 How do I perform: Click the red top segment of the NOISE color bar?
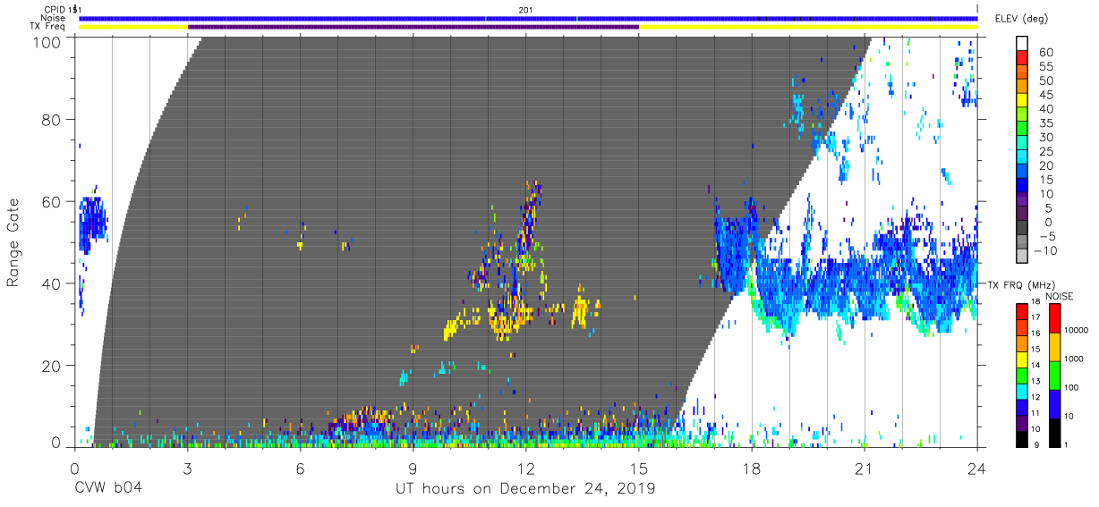[x=1055, y=319]
